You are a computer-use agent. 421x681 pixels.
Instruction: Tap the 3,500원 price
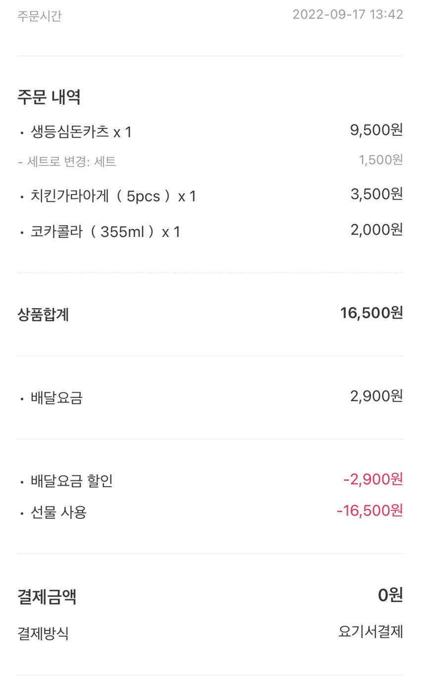point(376,194)
